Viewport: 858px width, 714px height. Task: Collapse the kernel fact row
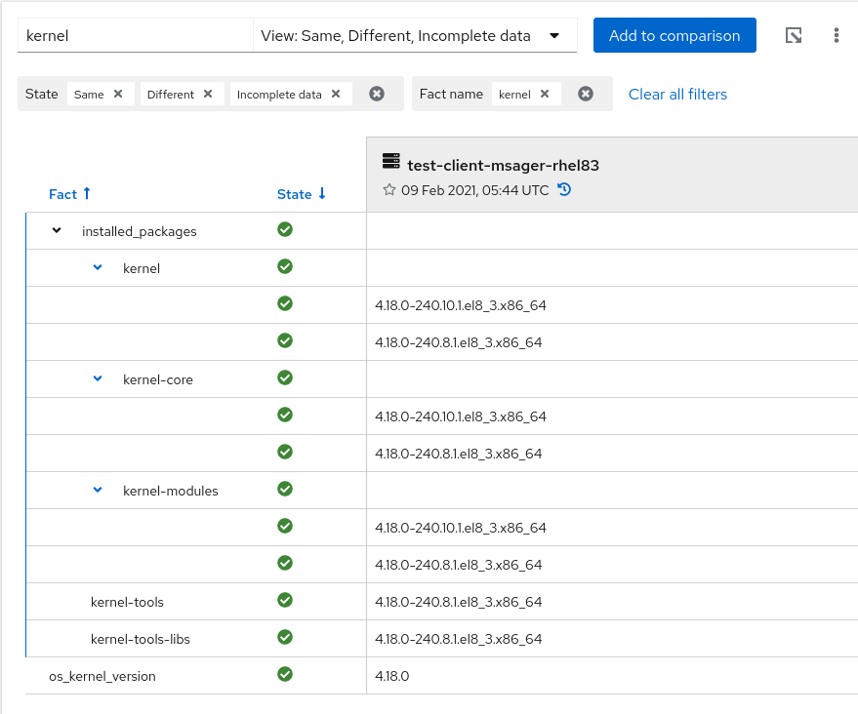[98, 268]
